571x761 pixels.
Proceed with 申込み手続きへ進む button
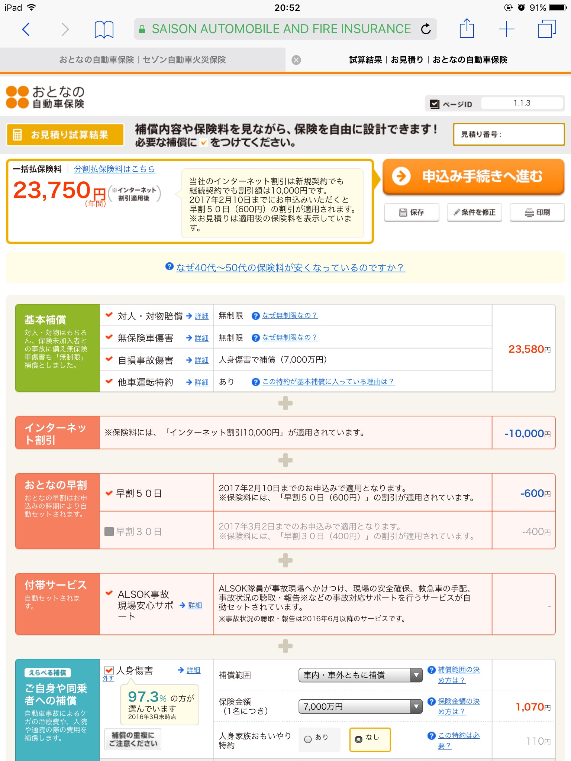[x=474, y=177]
